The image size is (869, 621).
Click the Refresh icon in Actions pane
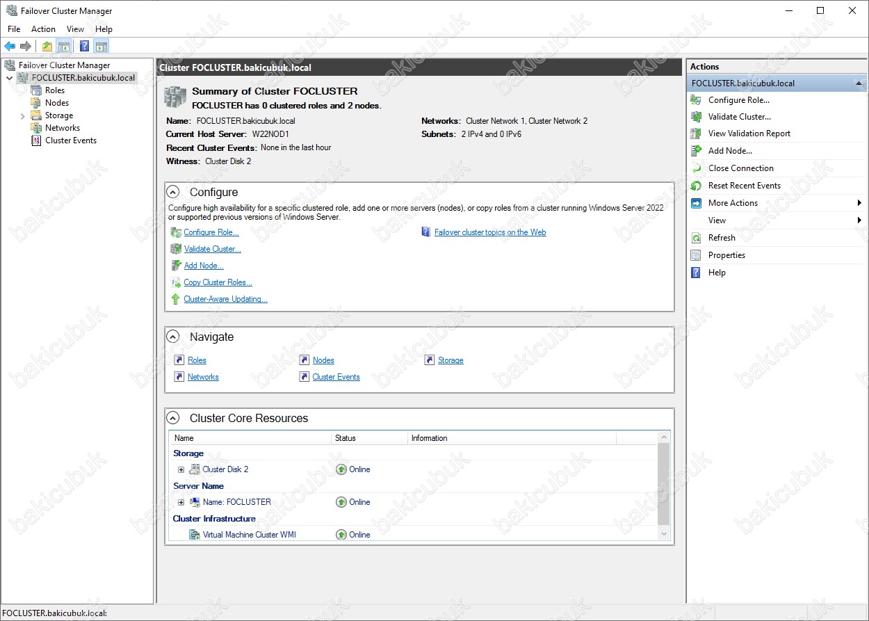point(696,238)
